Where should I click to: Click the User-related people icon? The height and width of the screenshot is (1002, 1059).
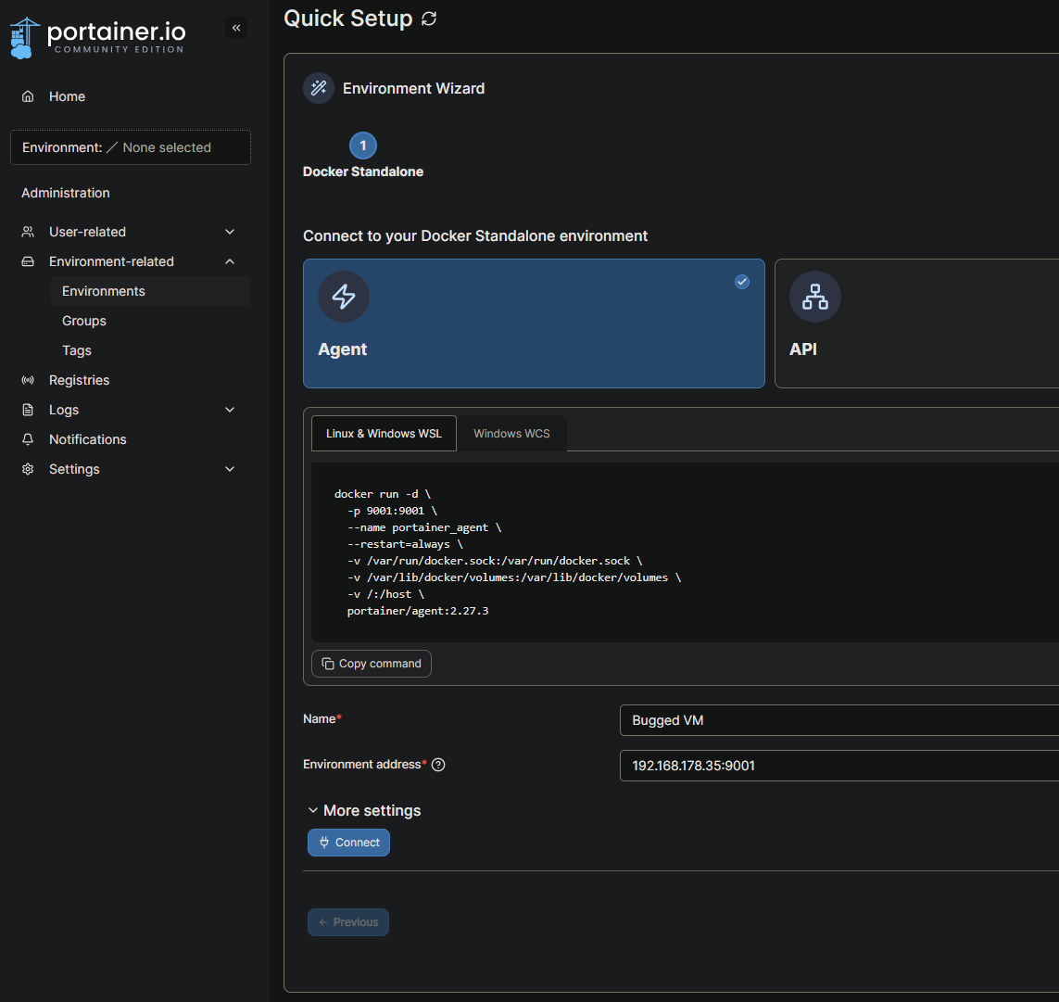[x=28, y=232]
